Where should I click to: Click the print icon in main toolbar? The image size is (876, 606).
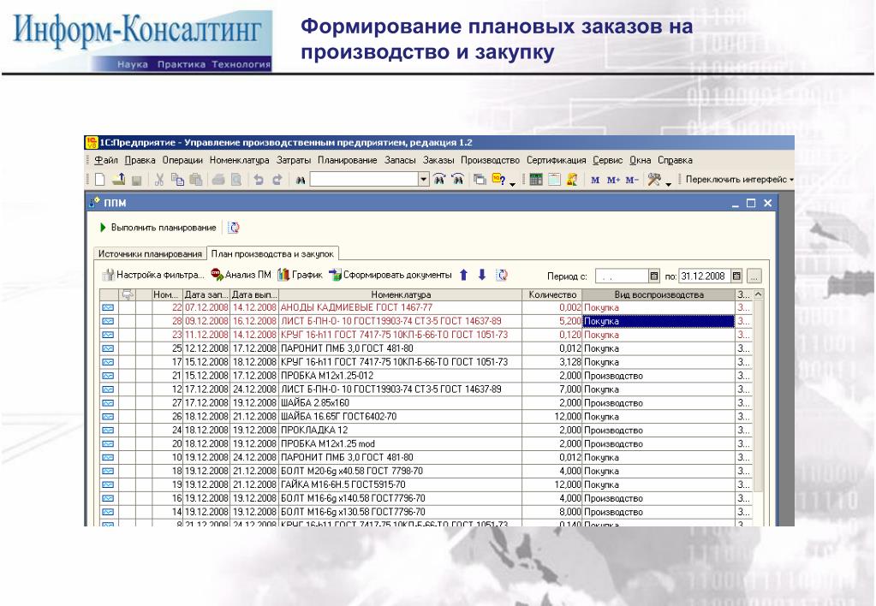[218, 179]
